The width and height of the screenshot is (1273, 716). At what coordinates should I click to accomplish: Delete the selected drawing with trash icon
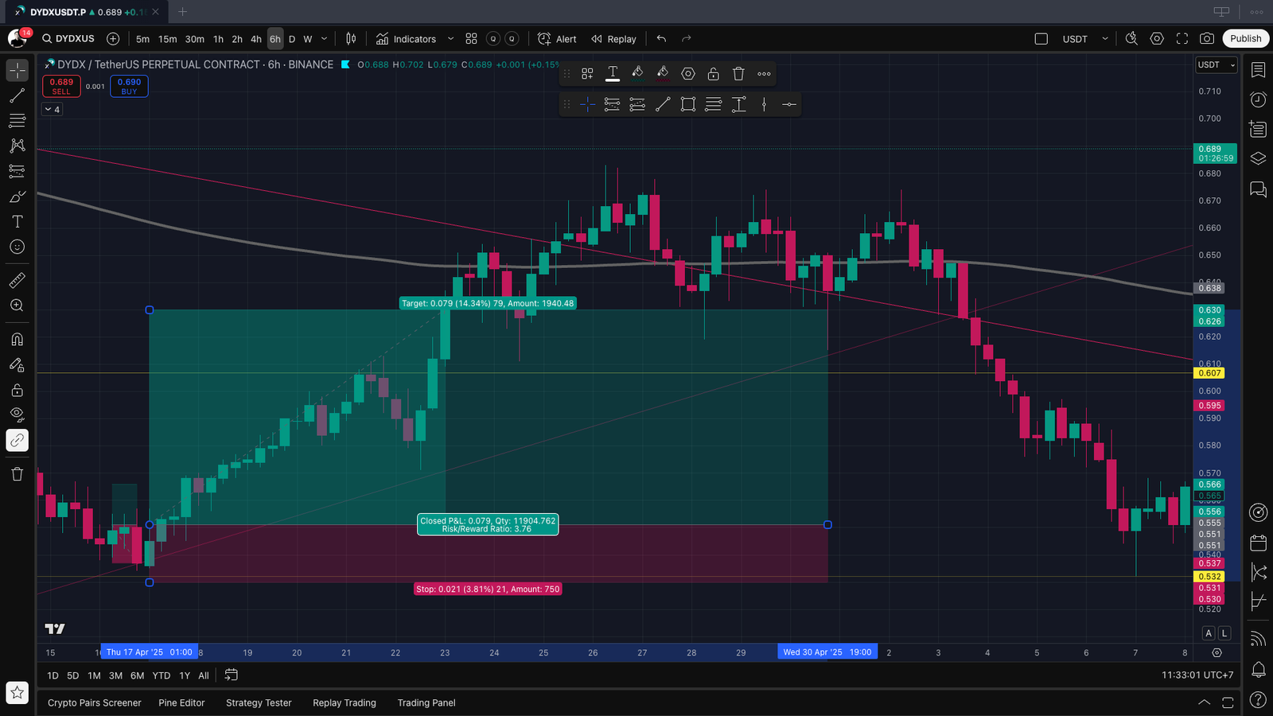(x=738, y=74)
